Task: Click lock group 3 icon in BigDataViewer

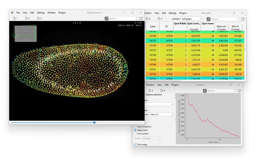Action: click(38, 18)
